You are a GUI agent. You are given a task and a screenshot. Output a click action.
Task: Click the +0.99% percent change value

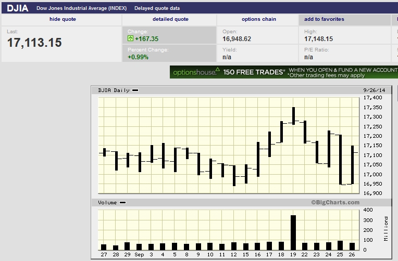point(138,57)
